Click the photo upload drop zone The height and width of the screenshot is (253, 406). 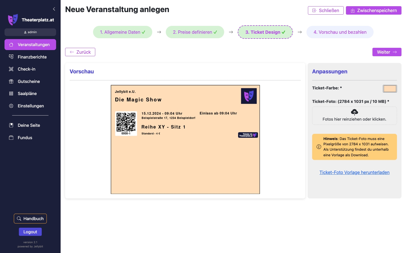pyautogui.click(x=354, y=116)
